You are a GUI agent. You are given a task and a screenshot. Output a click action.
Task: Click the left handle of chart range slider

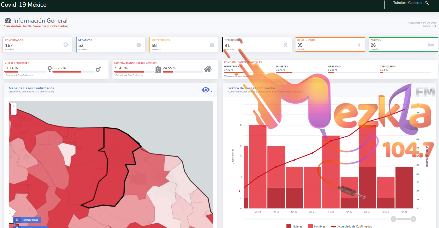click(x=393, y=219)
